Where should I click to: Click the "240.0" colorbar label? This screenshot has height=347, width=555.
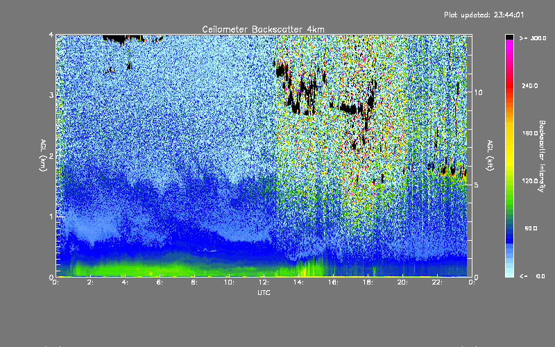(x=529, y=85)
